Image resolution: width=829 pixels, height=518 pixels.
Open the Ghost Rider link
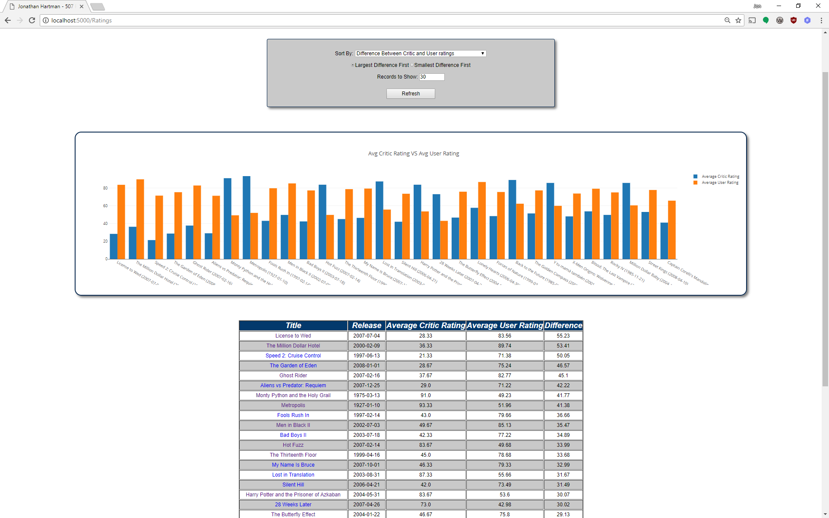tap(293, 376)
